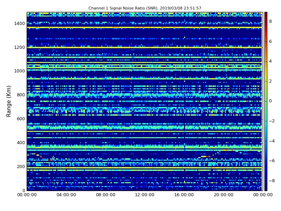Click the colorbar value 6 label

click(270, 41)
